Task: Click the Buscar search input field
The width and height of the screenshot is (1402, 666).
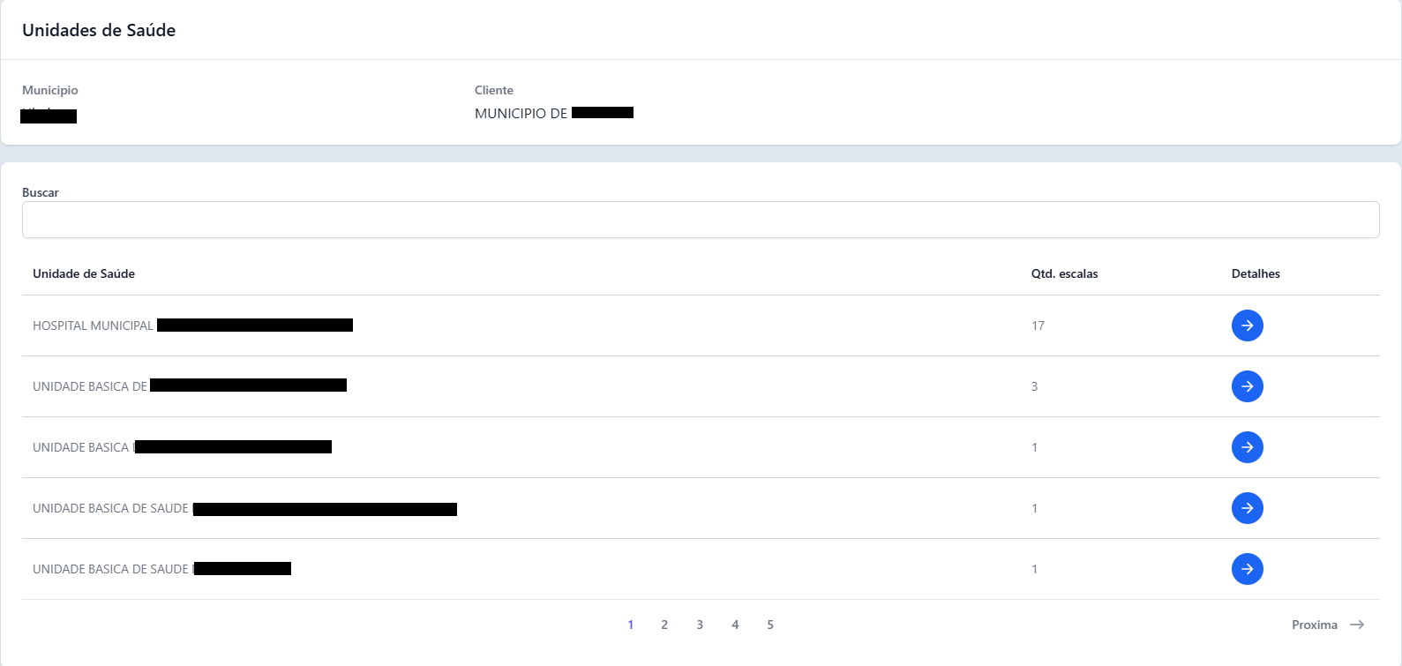Action: click(x=701, y=220)
